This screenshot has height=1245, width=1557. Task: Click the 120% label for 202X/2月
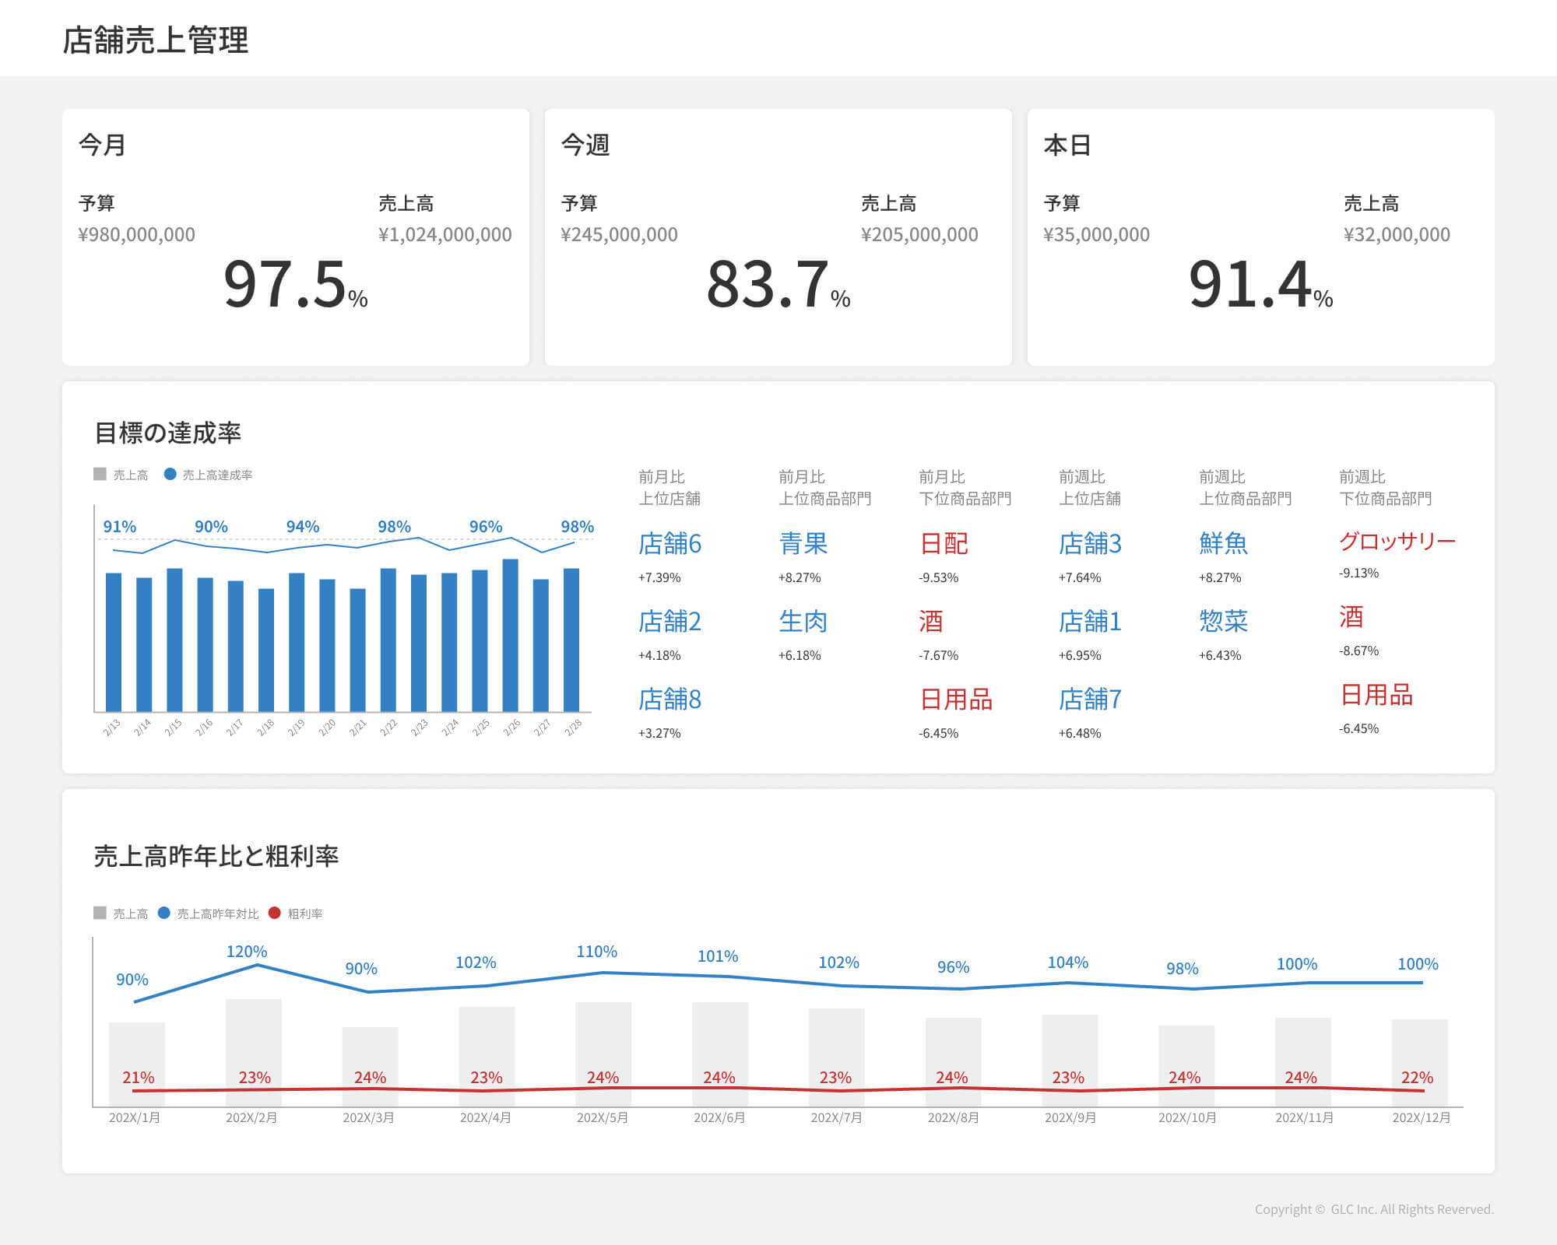(x=247, y=952)
